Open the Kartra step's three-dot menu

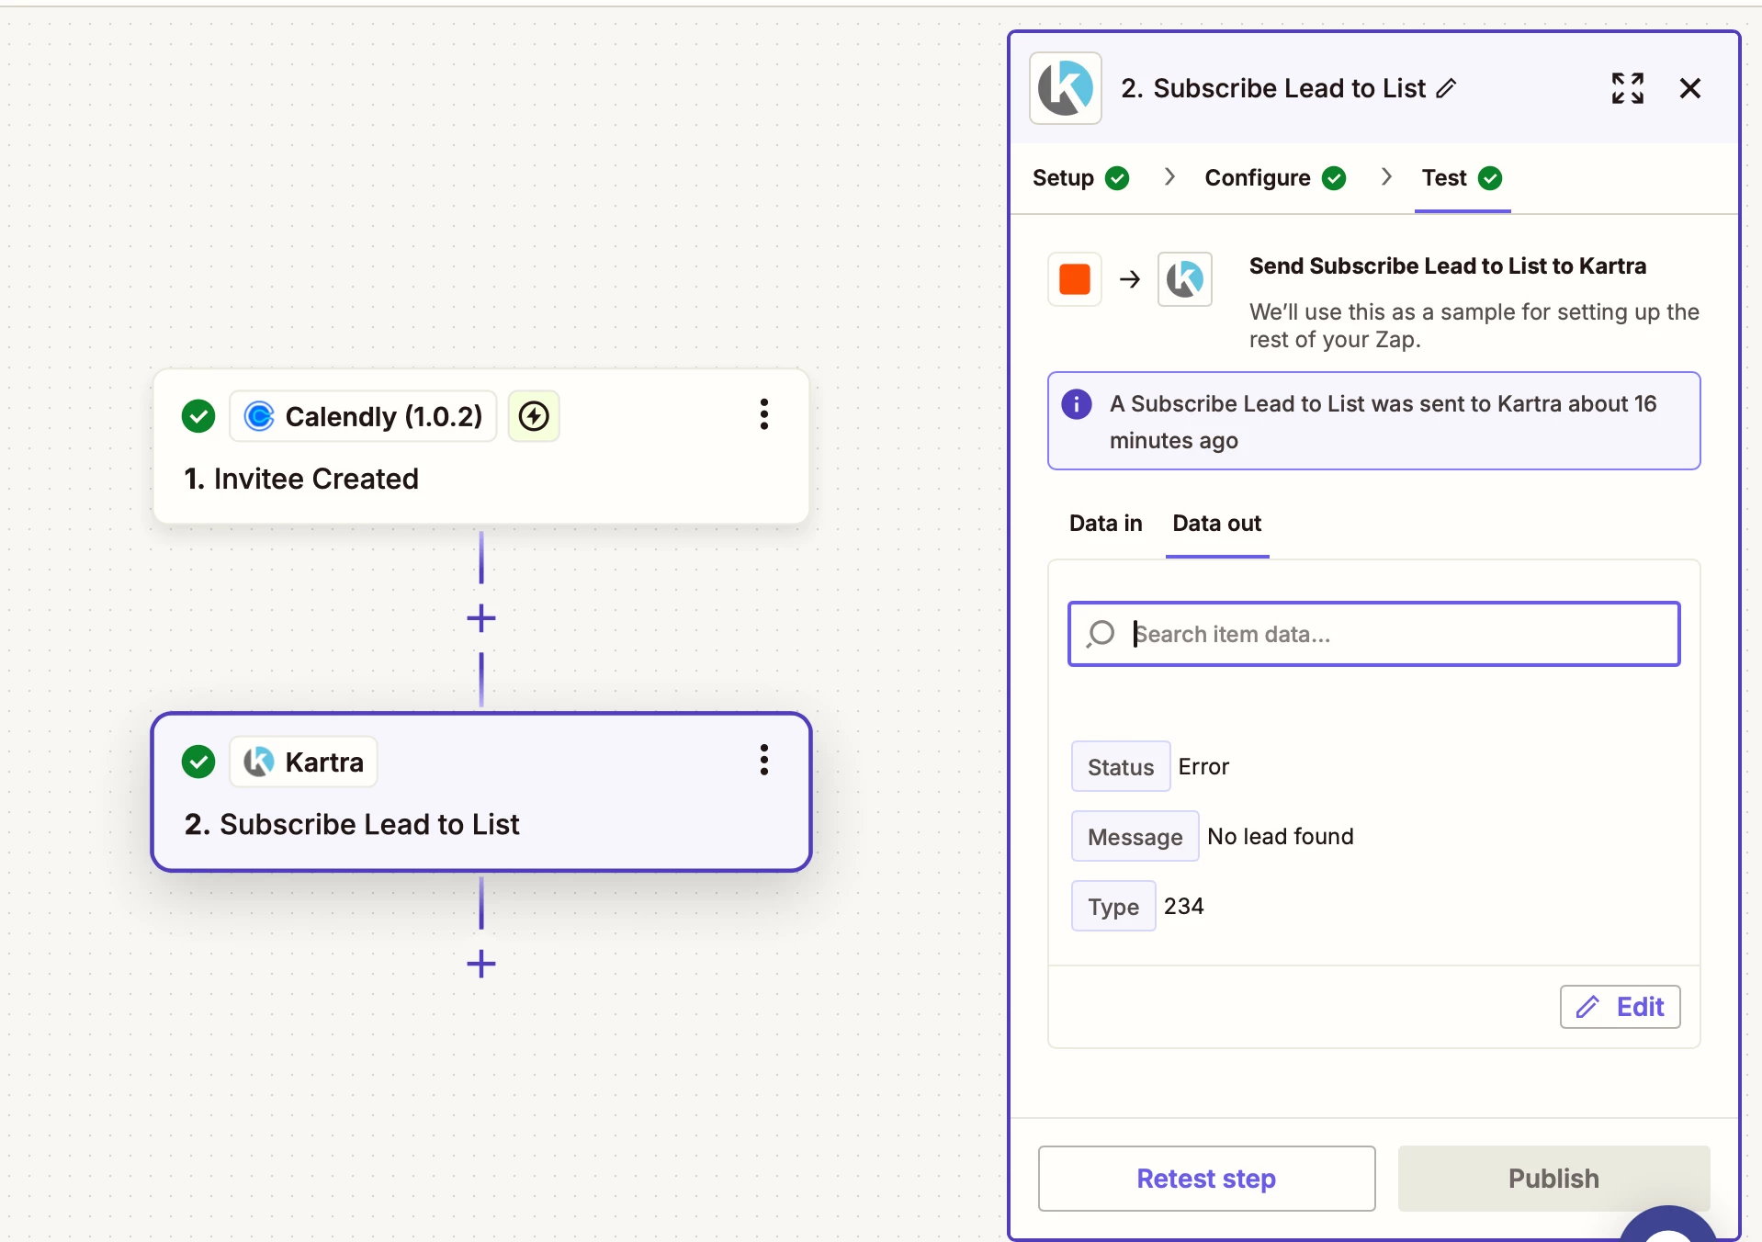tap(763, 761)
